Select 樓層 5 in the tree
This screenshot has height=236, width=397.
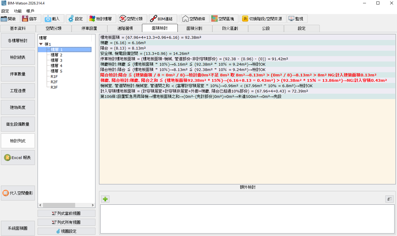click(x=56, y=71)
